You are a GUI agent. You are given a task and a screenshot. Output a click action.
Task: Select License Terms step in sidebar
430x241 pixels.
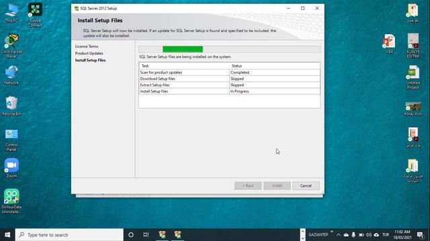[x=87, y=46]
